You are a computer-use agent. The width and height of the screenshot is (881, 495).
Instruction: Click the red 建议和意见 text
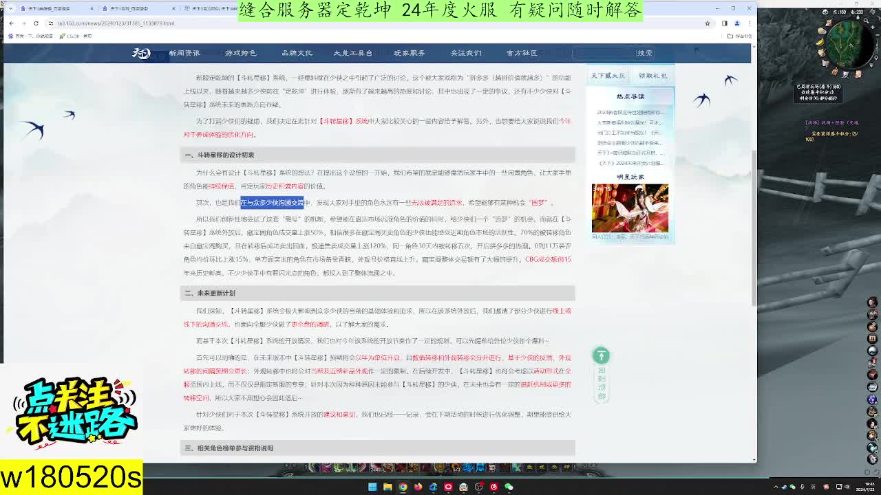tap(339, 415)
